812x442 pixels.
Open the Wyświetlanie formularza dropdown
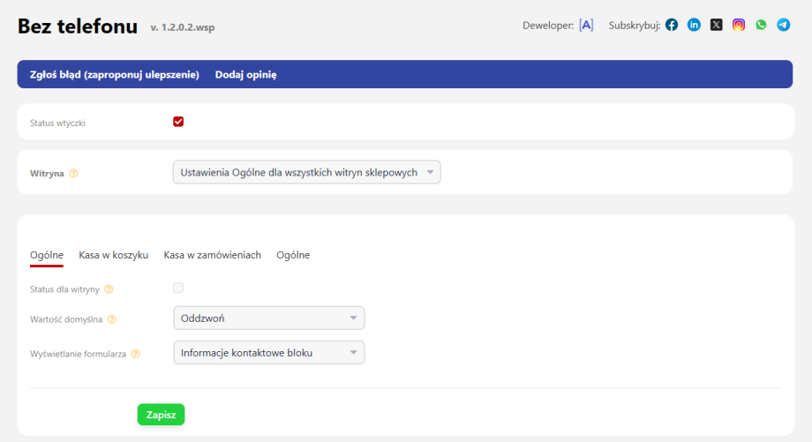coord(268,353)
